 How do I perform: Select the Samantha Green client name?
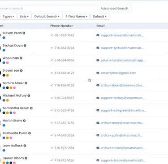[16, 108]
